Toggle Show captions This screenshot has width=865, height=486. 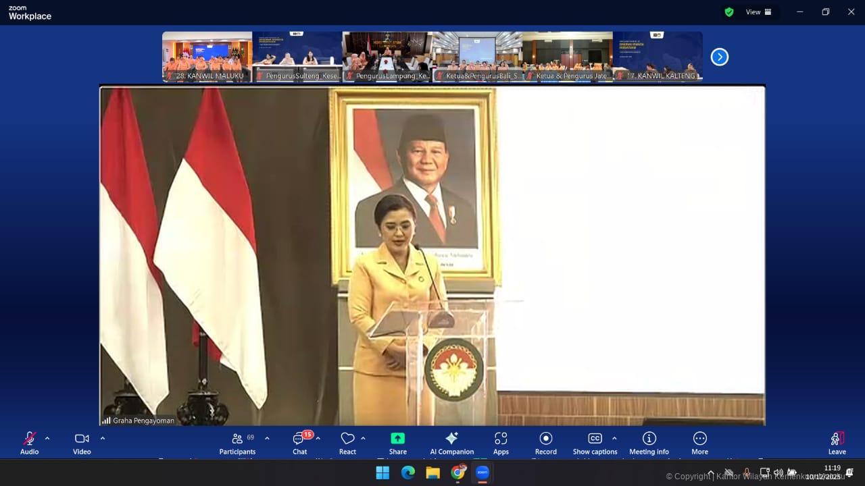click(595, 443)
